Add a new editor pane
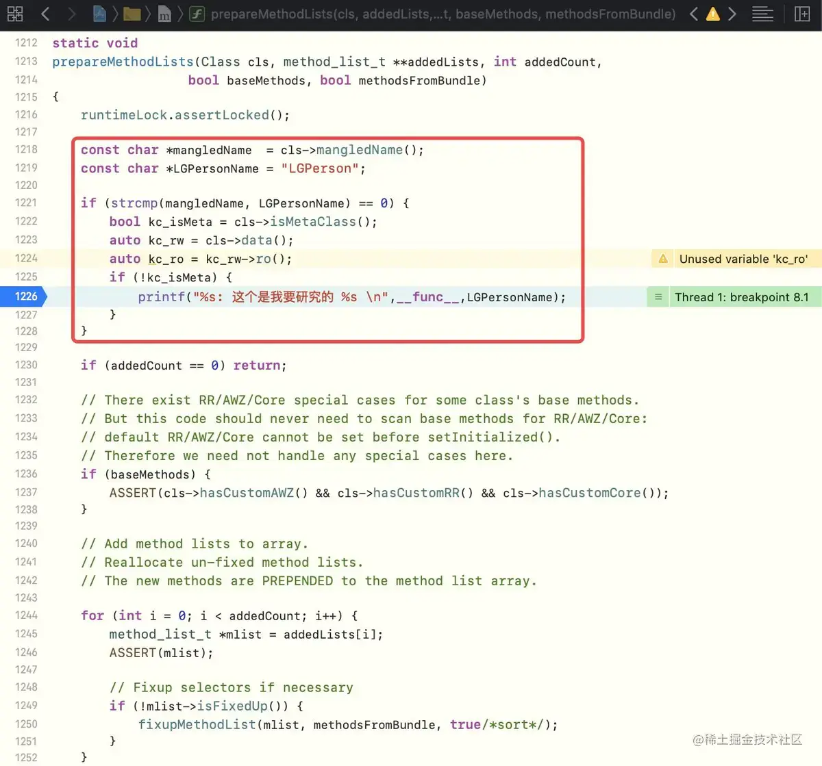This screenshot has width=822, height=766. 802,14
